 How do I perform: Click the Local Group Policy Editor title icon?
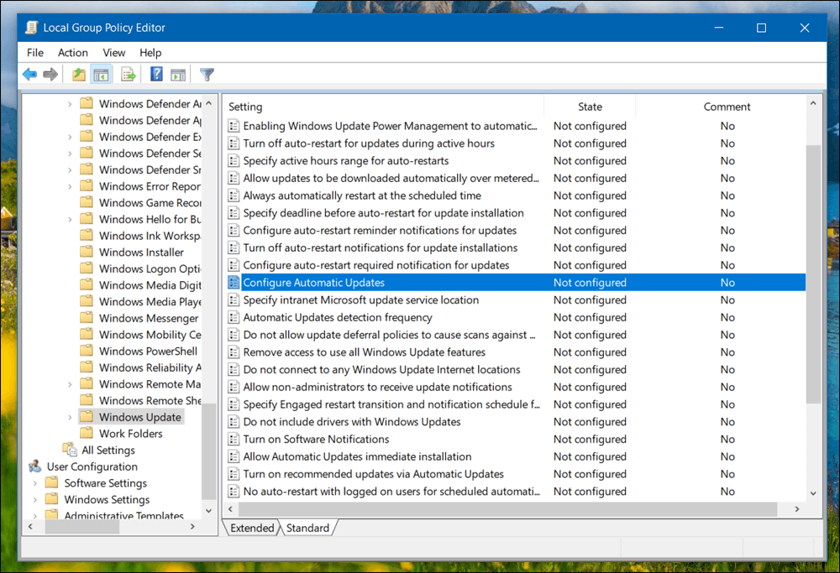tap(32, 28)
